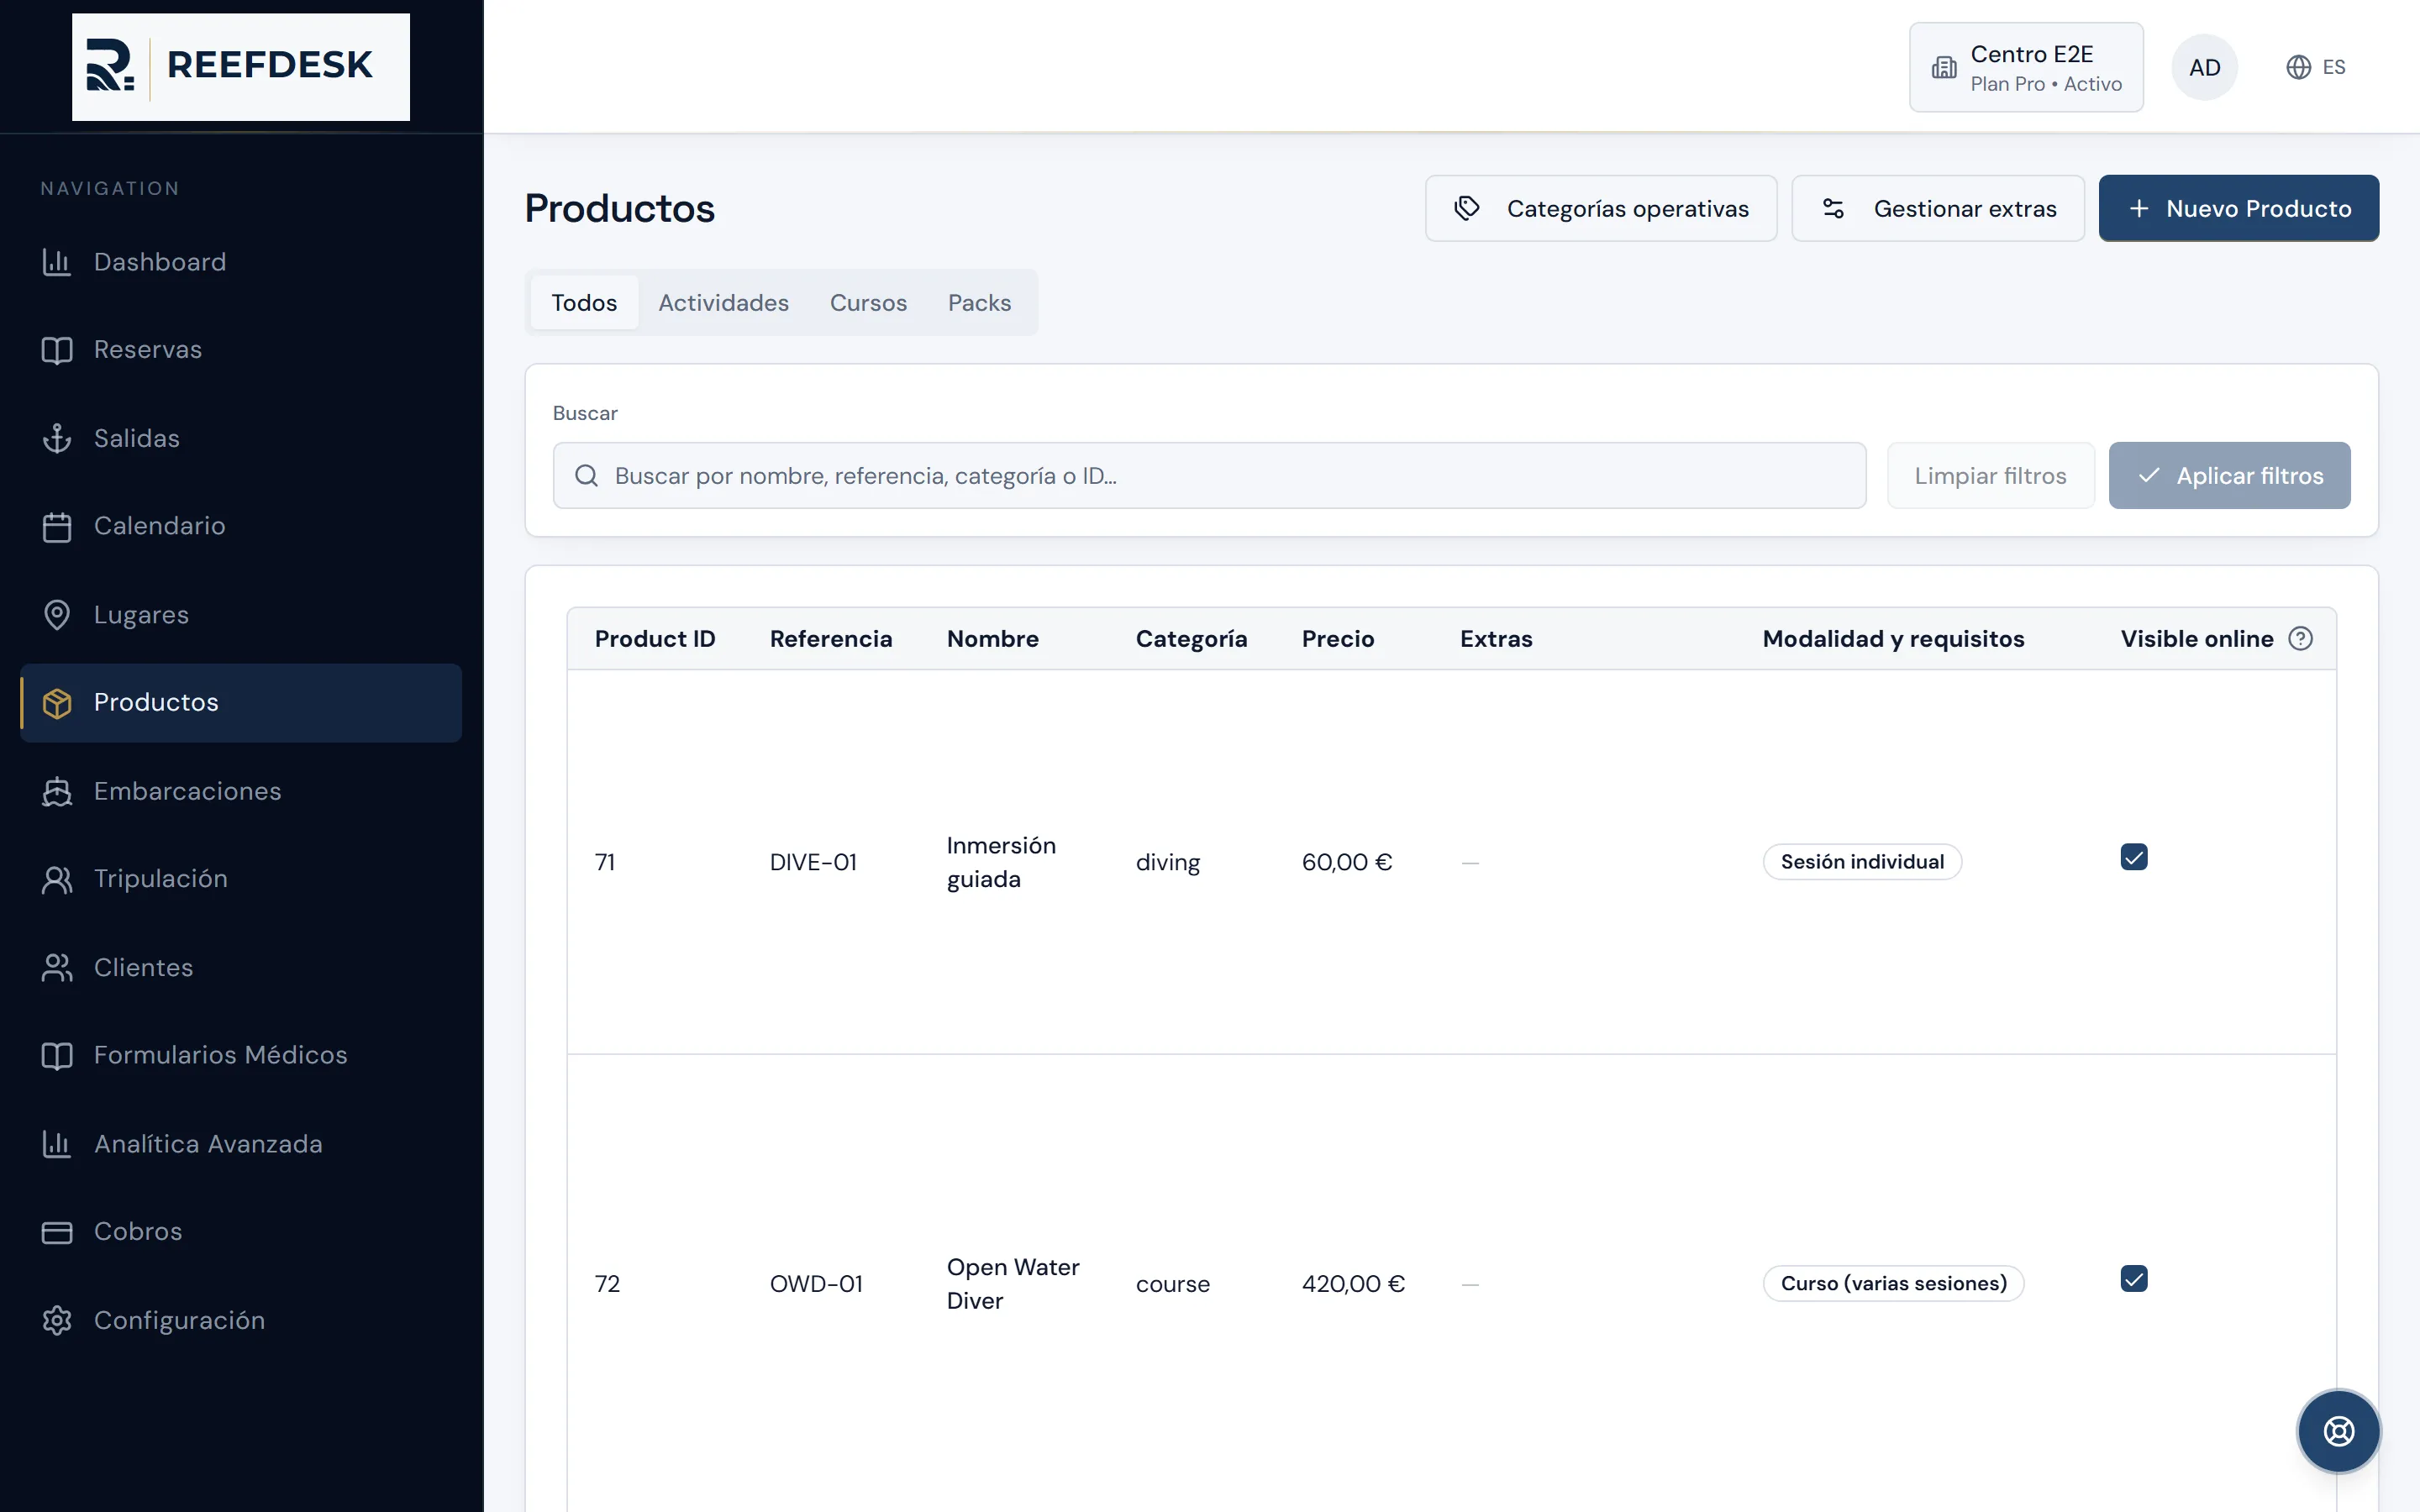Viewport: 2420px width, 1512px height.
Task: Click reference OWD-01
Action: click(816, 1283)
